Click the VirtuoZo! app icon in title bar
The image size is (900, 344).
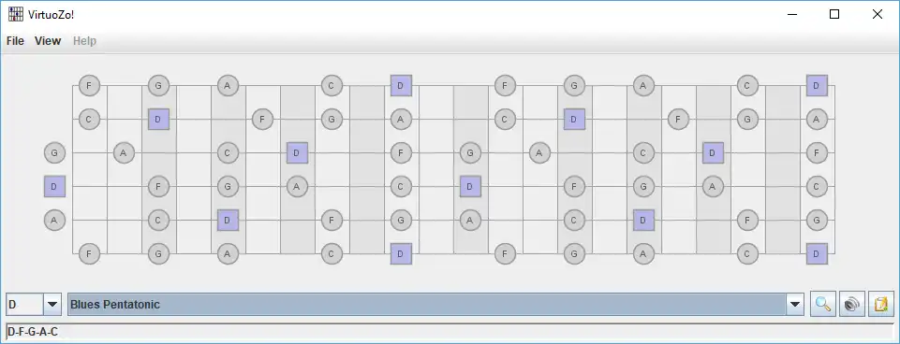pos(16,14)
